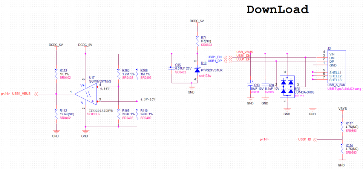Viewport: 363px width, 169px height.
Task: Select DCDC_5V label above R74
Action: (x=196, y=21)
